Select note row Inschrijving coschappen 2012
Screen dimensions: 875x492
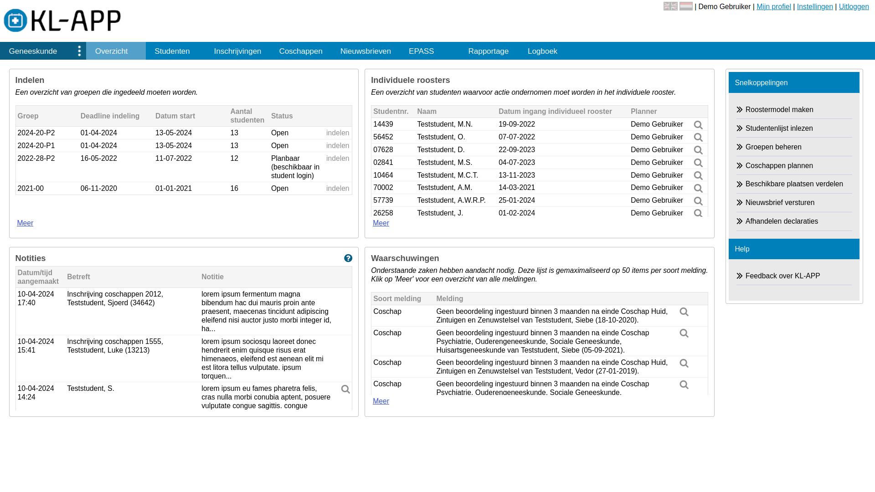tap(184, 312)
